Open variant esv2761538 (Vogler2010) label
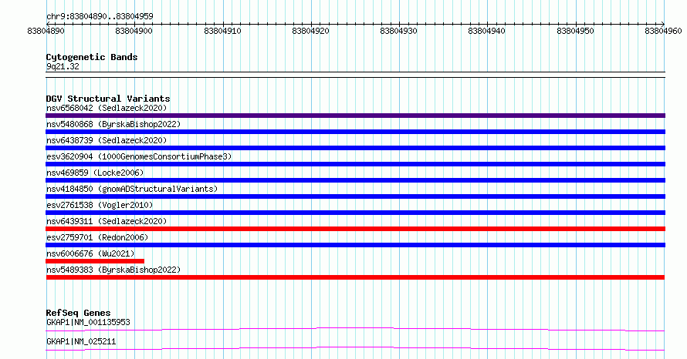 (100, 205)
